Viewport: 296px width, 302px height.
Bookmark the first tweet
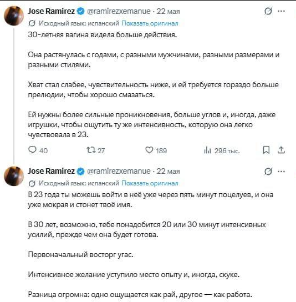266,150
